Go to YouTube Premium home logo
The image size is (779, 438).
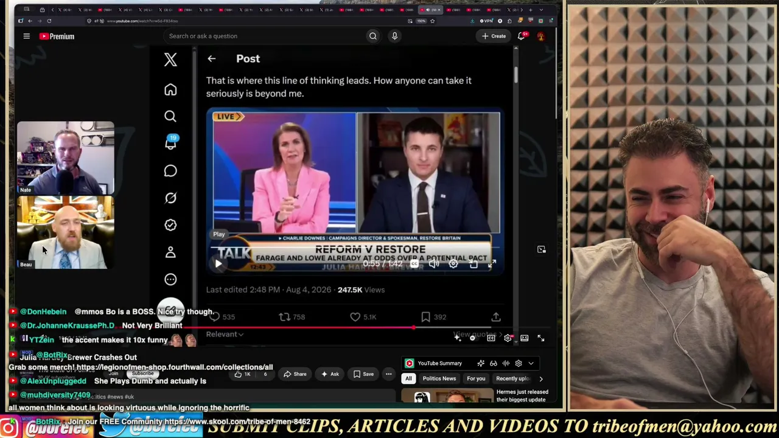pos(57,36)
